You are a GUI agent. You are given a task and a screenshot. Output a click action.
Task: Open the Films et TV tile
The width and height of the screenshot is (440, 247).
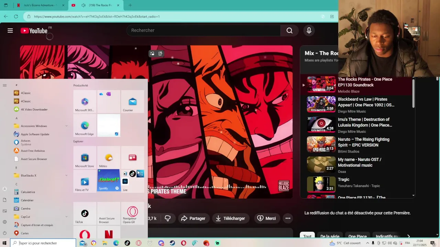pyautogui.click(x=85, y=181)
